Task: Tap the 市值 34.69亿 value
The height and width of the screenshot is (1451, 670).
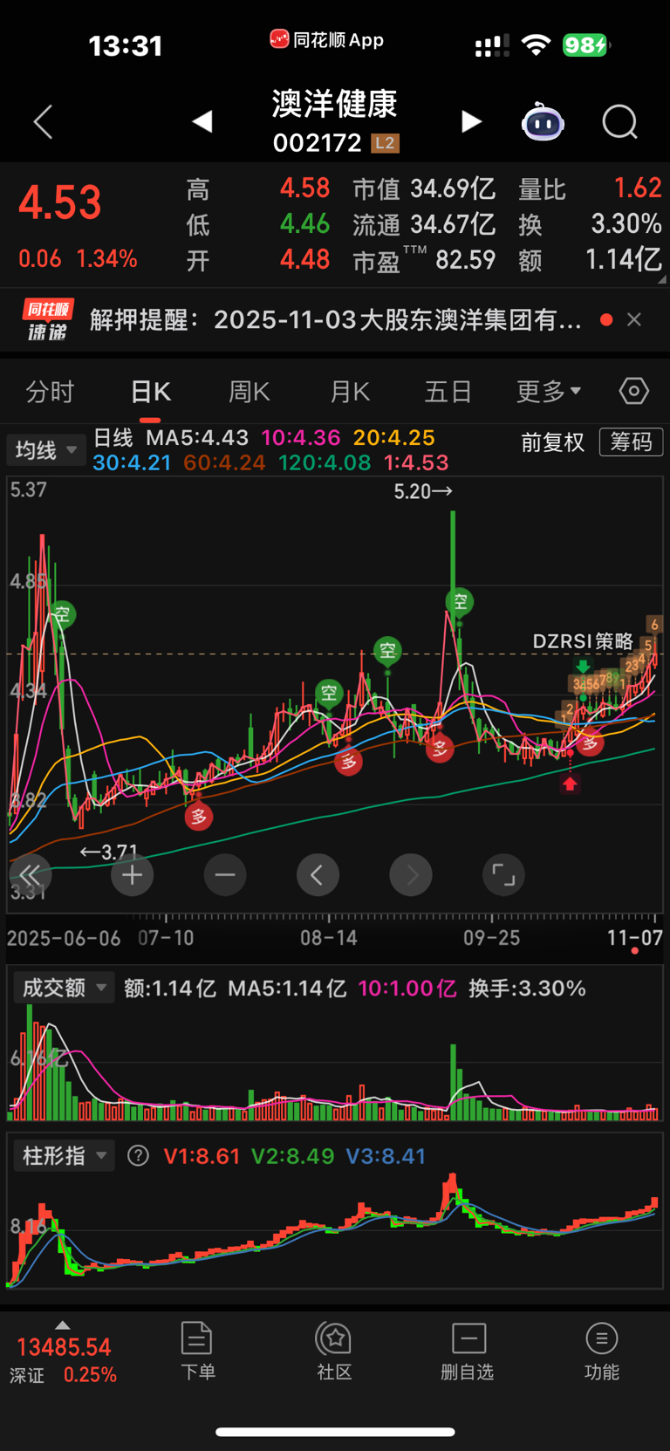Action: (424, 188)
